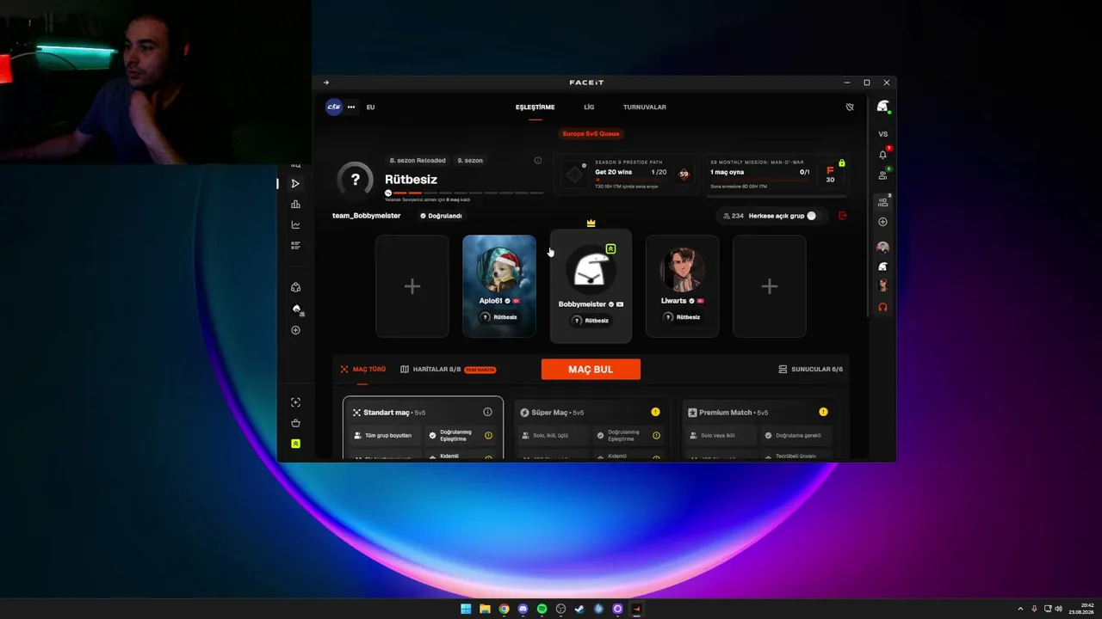
Task: Open the play/matchmaking icon in left sidebar
Action: [x=295, y=184]
